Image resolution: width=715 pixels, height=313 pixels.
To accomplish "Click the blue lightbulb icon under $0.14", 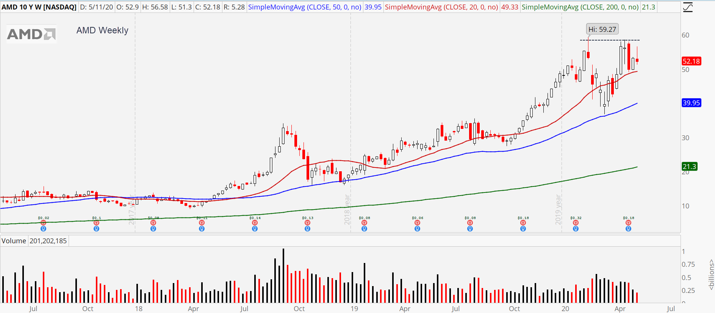I will pyautogui.click(x=255, y=228).
